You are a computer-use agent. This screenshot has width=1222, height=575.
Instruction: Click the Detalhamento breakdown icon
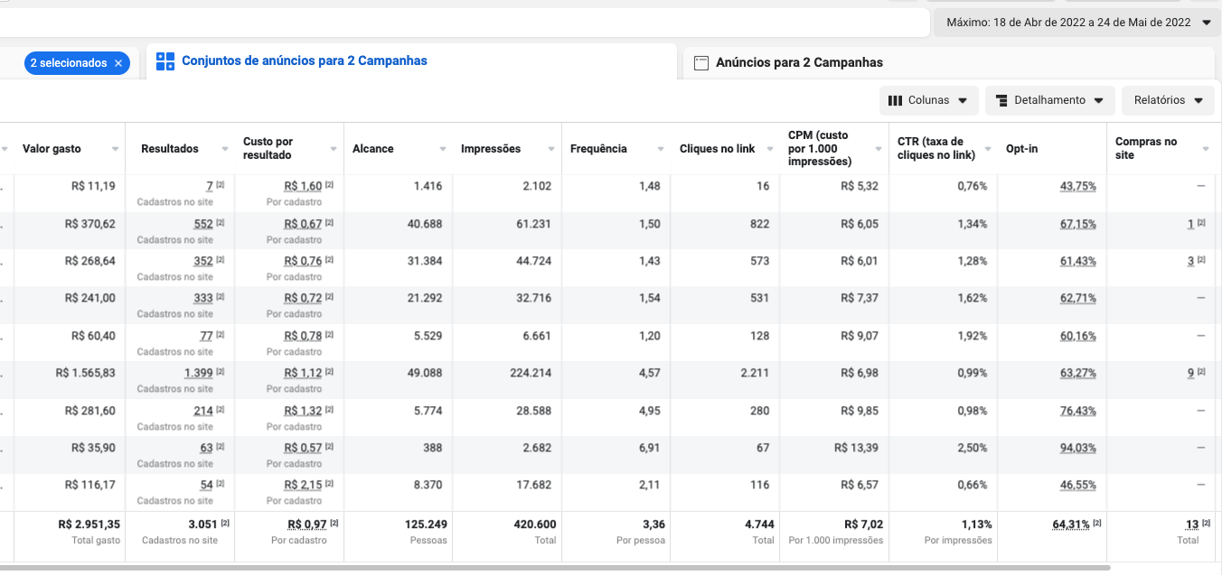tap(1001, 100)
